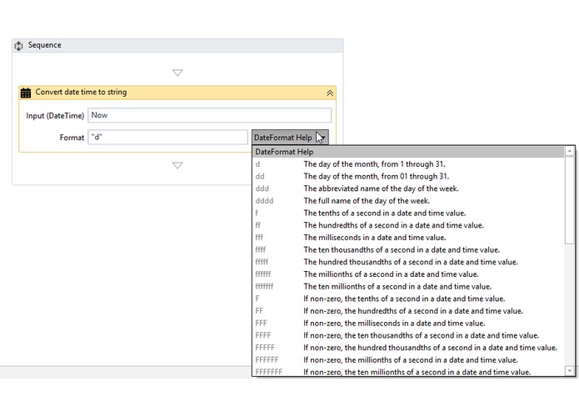This screenshot has height=412, width=579.
Task: Select the Convert date time to string title
Action: pos(81,92)
